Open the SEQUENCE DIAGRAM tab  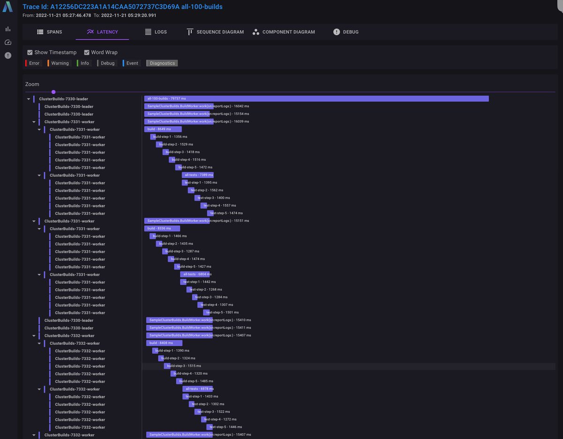[x=215, y=32]
